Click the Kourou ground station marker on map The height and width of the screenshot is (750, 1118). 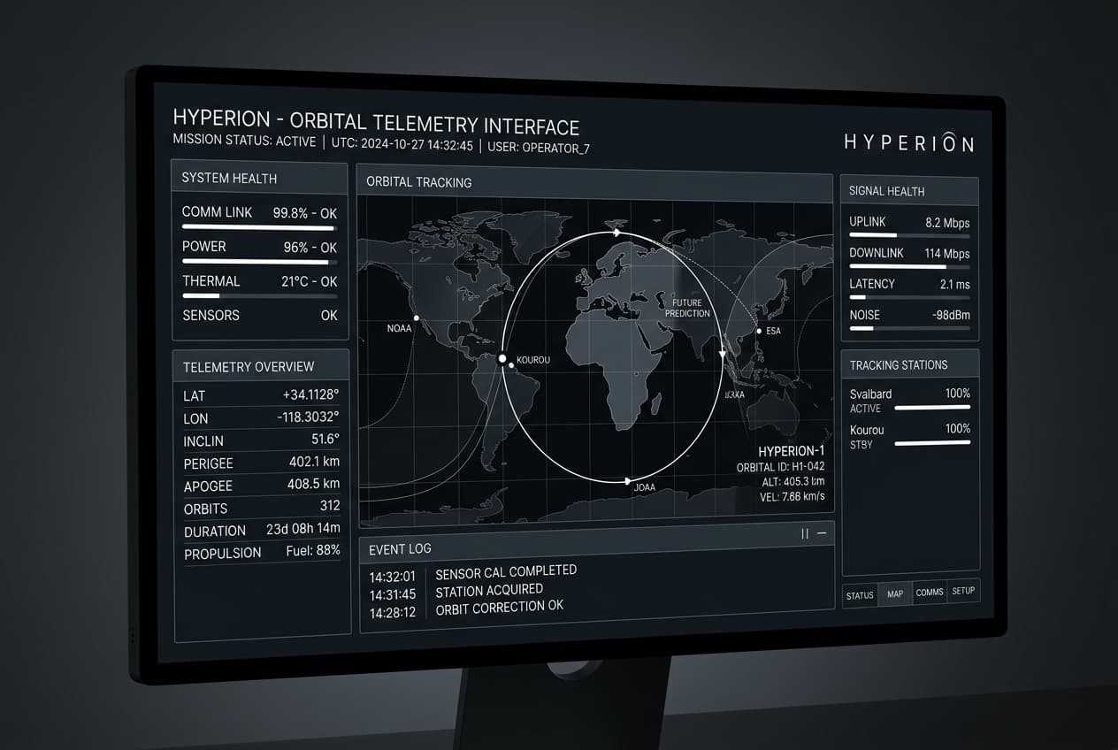click(x=511, y=365)
